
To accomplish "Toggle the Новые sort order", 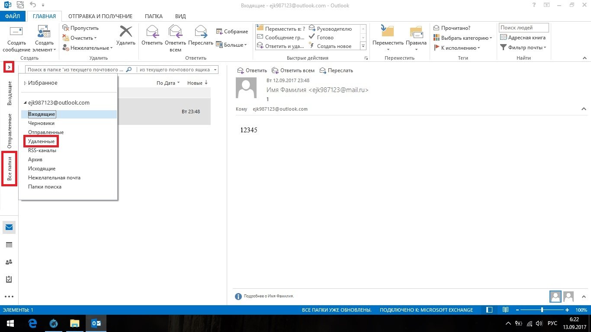I will coord(197,83).
